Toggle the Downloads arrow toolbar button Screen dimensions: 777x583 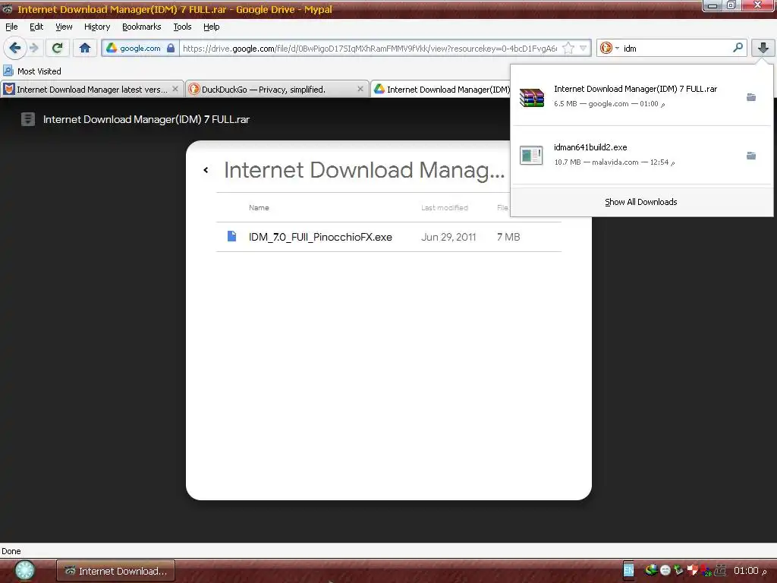(x=763, y=48)
